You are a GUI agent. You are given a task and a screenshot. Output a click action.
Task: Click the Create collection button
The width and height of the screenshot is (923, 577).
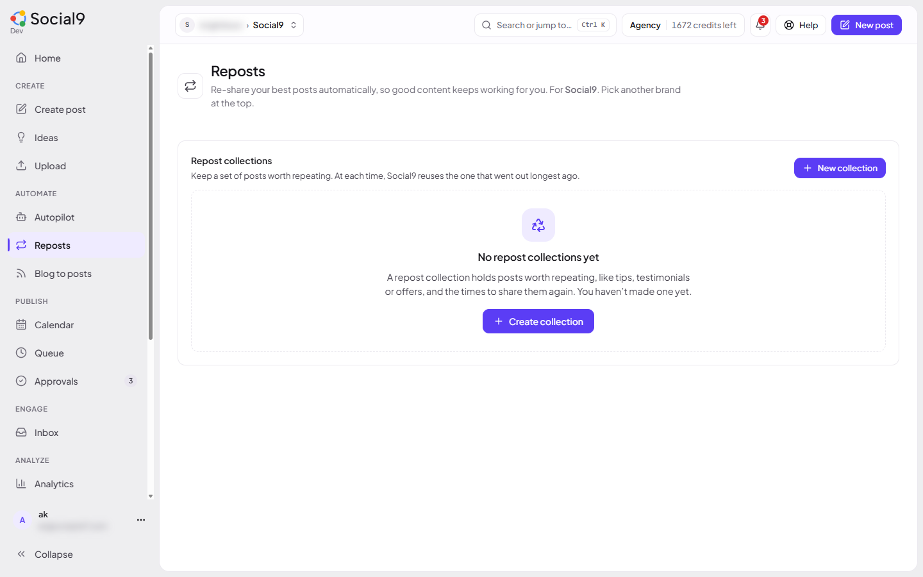point(538,321)
